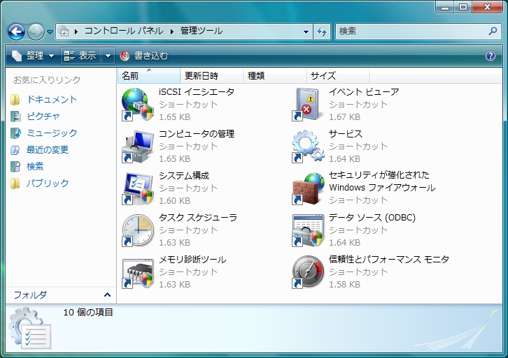This screenshot has width=508, height=358.
Task: Select the コンピュータの管理 icon
Action: pyautogui.click(x=138, y=147)
